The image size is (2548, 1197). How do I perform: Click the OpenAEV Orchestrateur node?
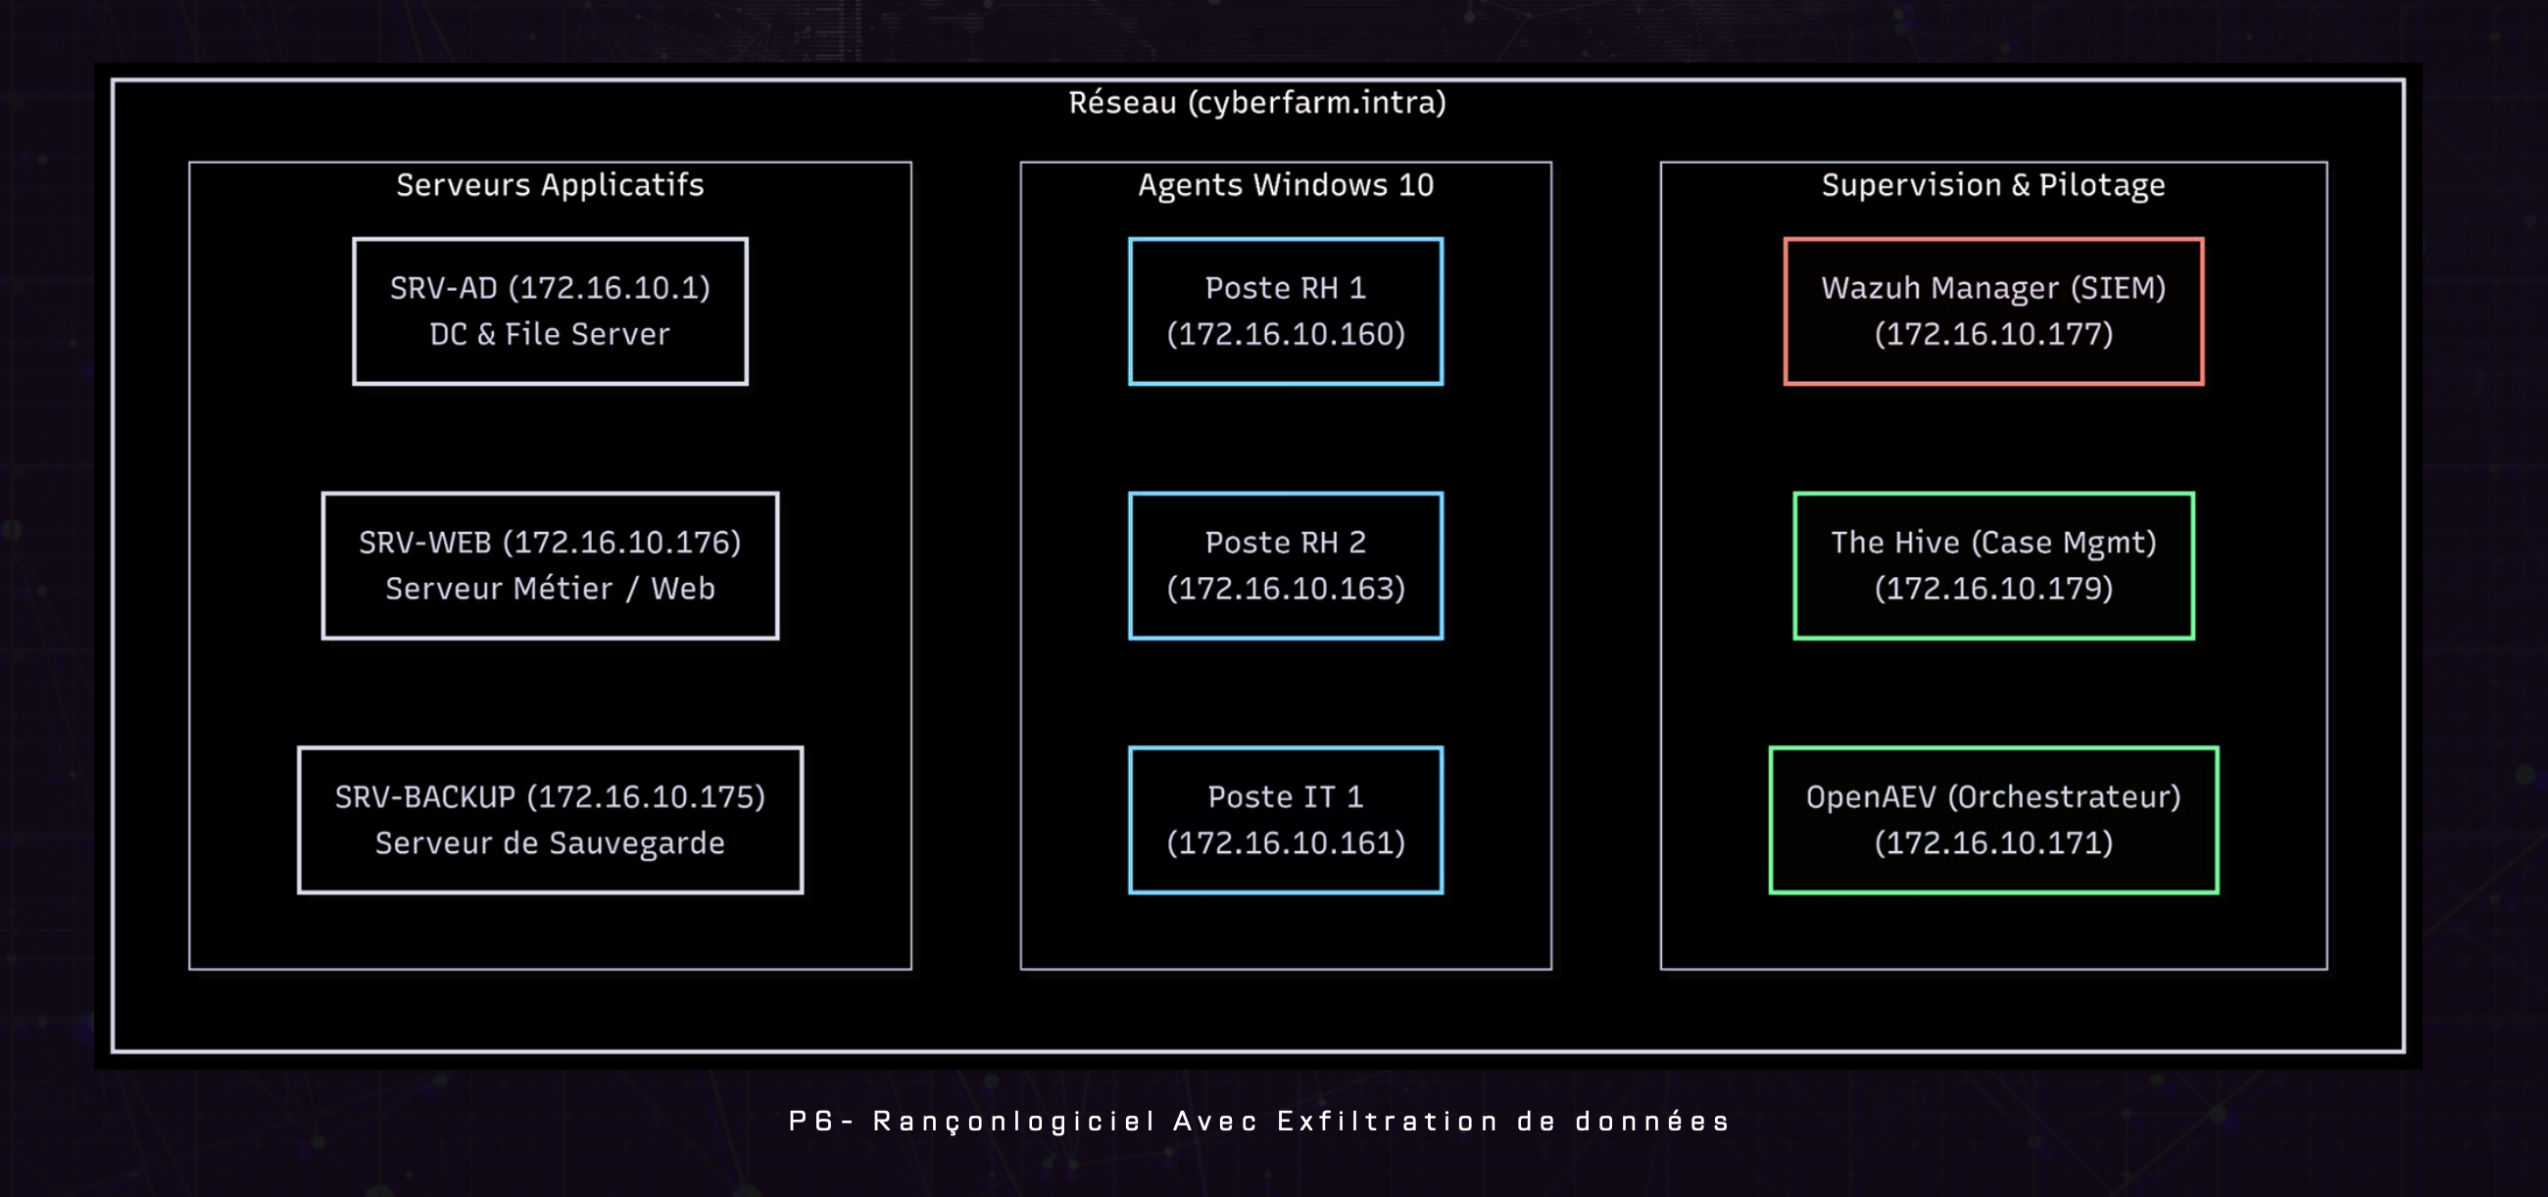(1993, 820)
